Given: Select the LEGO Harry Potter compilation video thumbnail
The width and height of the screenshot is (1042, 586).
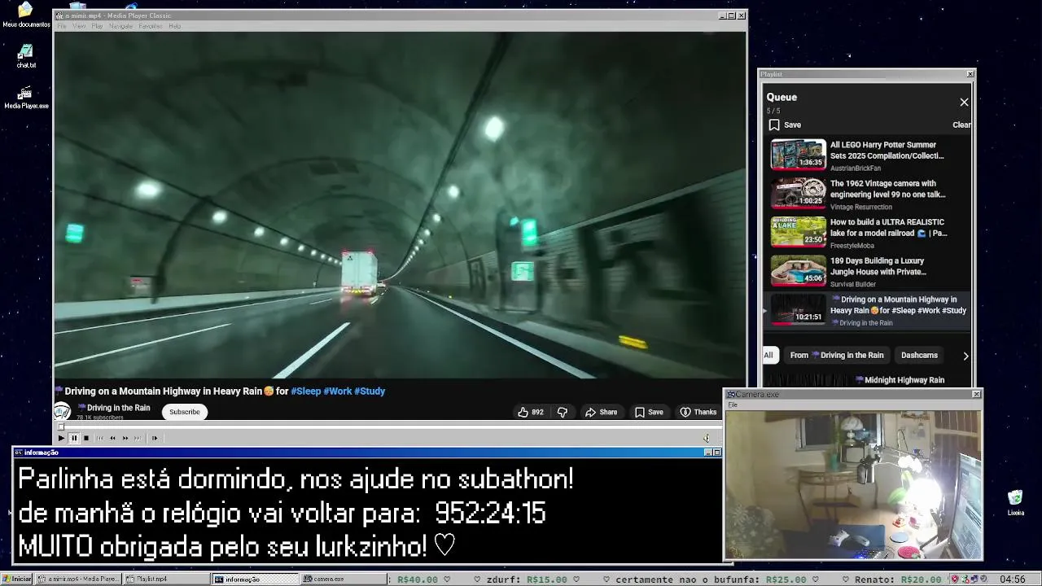Looking at the screenshot, I should coord(798,155).
